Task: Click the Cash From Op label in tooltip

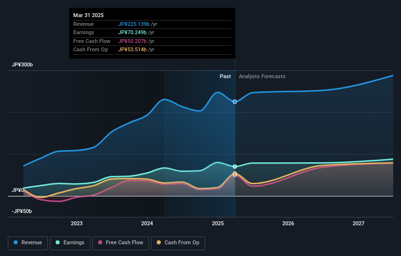Action: (90, 50)
